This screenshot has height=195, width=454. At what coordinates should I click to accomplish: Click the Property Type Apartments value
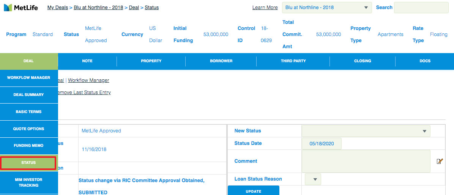coord(391,35)
